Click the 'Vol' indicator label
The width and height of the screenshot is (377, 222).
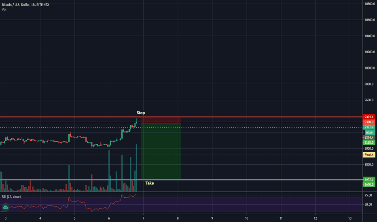tap(4, 10)
